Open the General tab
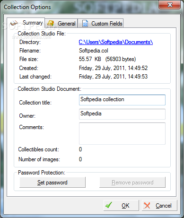Screen dimensions: 184x218 [61, 24]
